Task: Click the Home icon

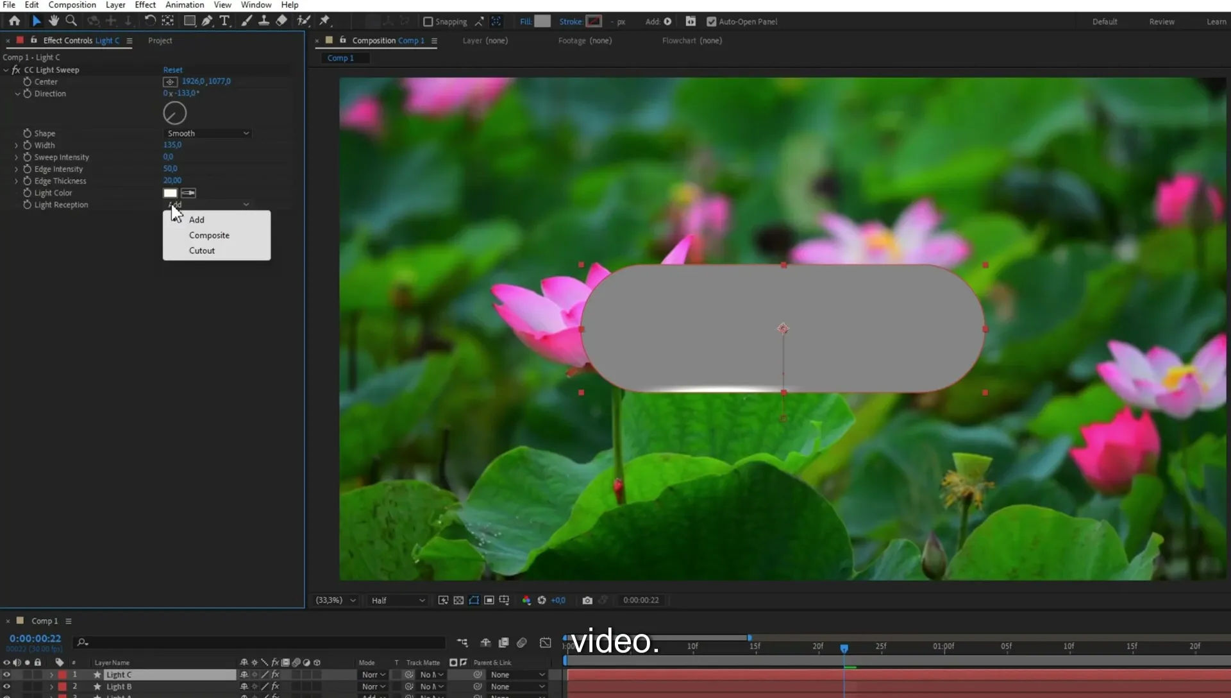Action: click(14, 21)
